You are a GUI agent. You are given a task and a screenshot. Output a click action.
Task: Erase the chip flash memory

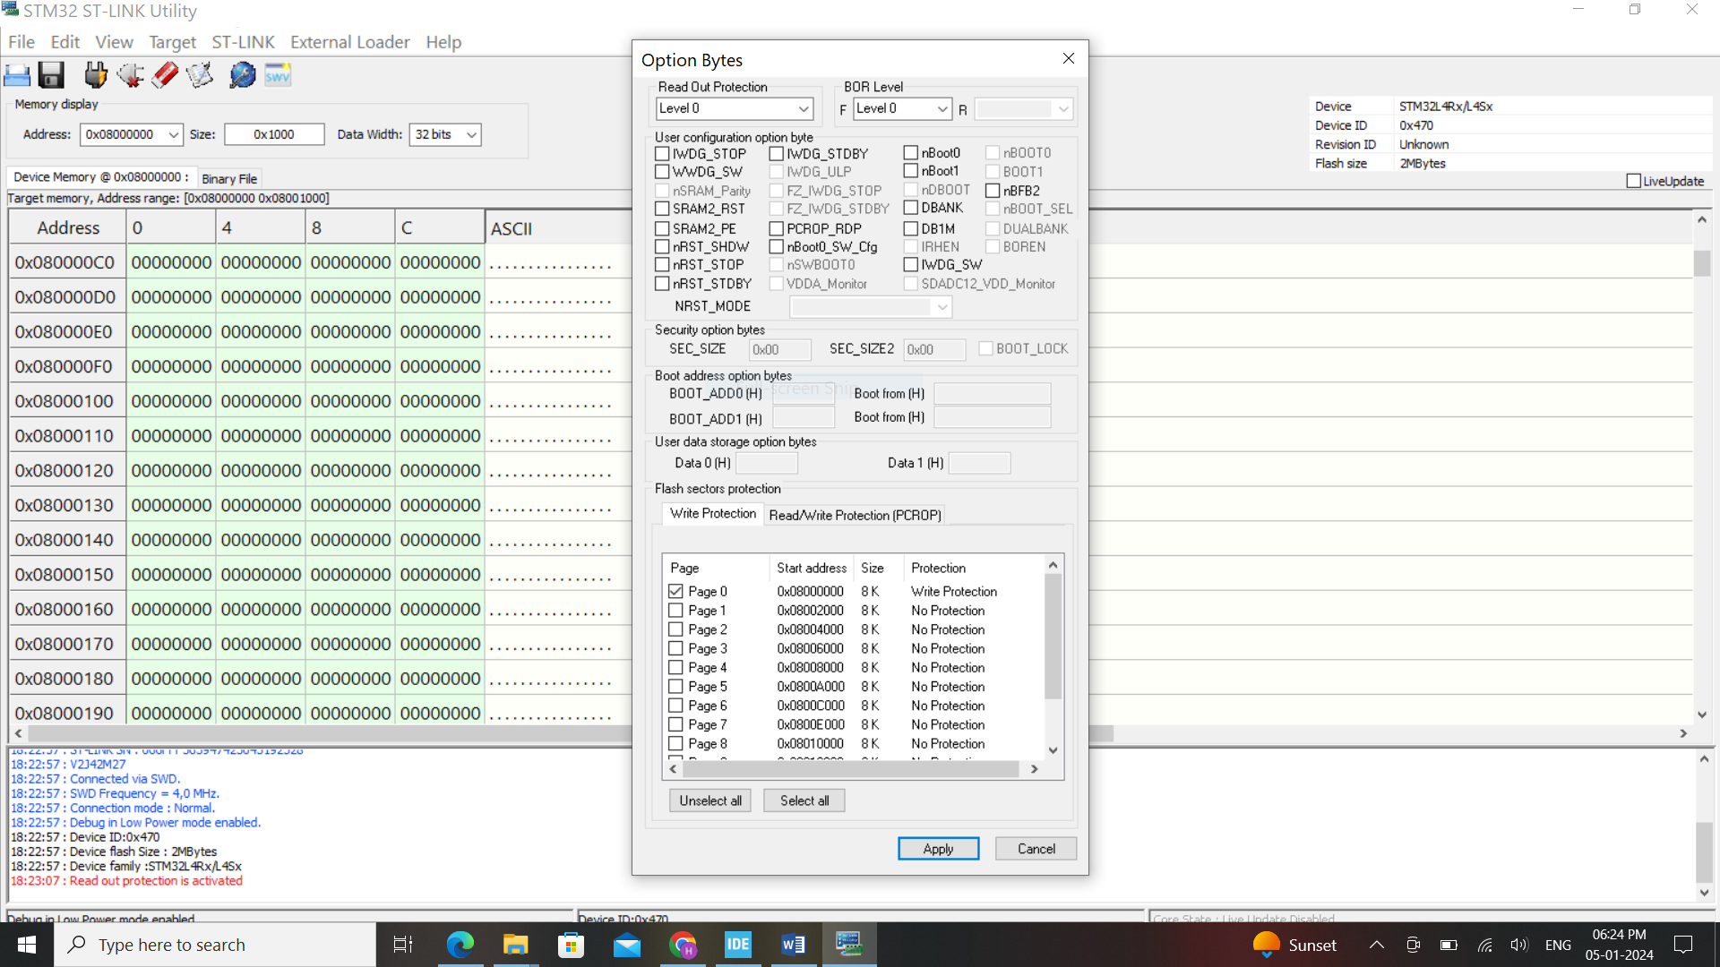[x=164, y=74]
